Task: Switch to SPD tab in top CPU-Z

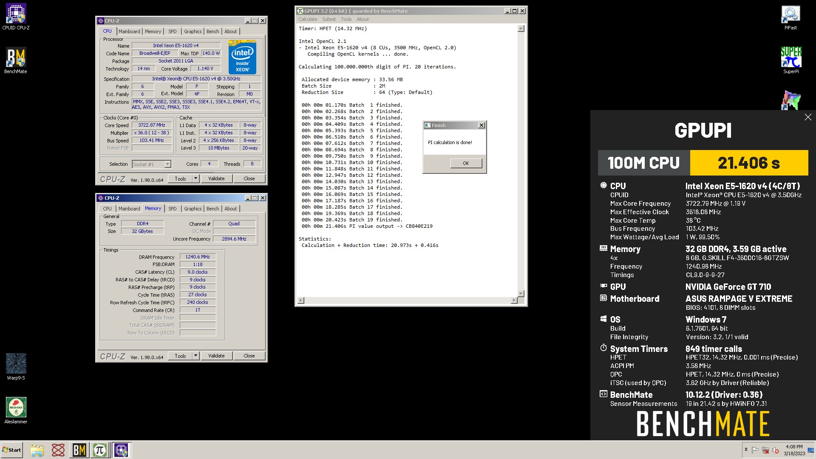Action: pyautogui.click(x=172, y=31)
